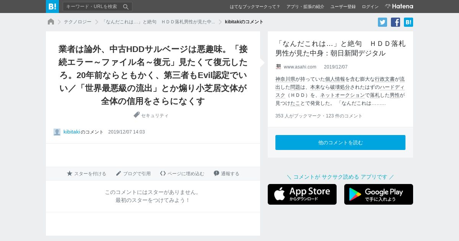
Task: Click the App Store download badge
Action: (302, 194)
